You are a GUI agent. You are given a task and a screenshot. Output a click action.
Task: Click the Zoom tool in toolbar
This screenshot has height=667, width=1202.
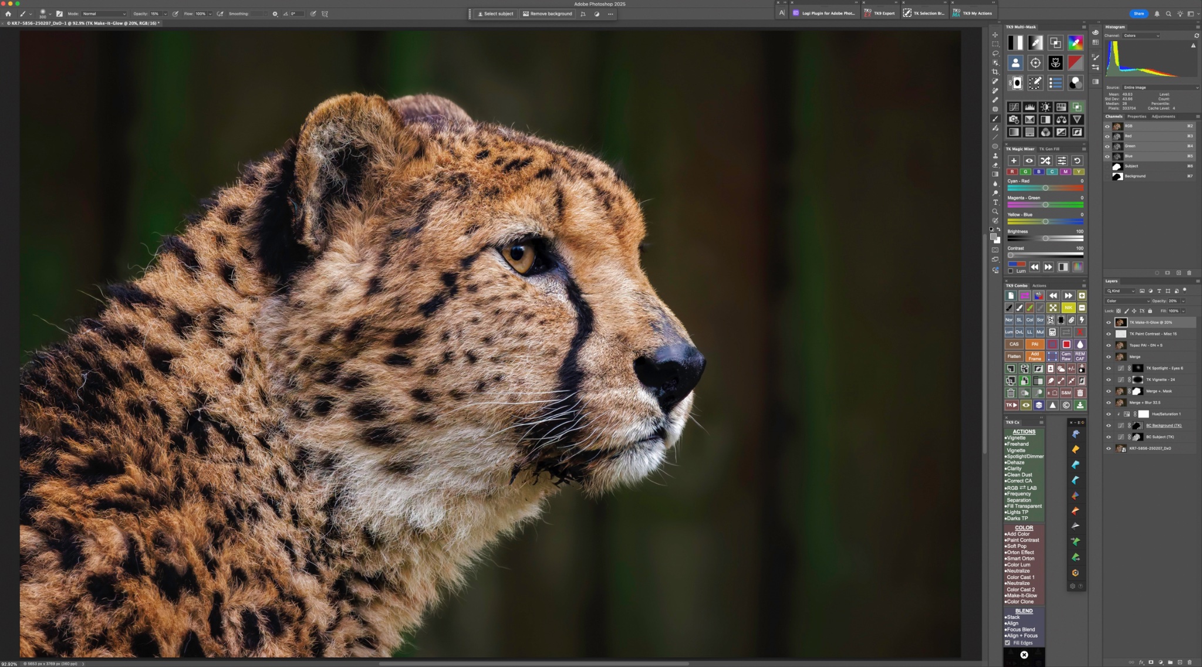pyautogui.click(x=995, y=212)
